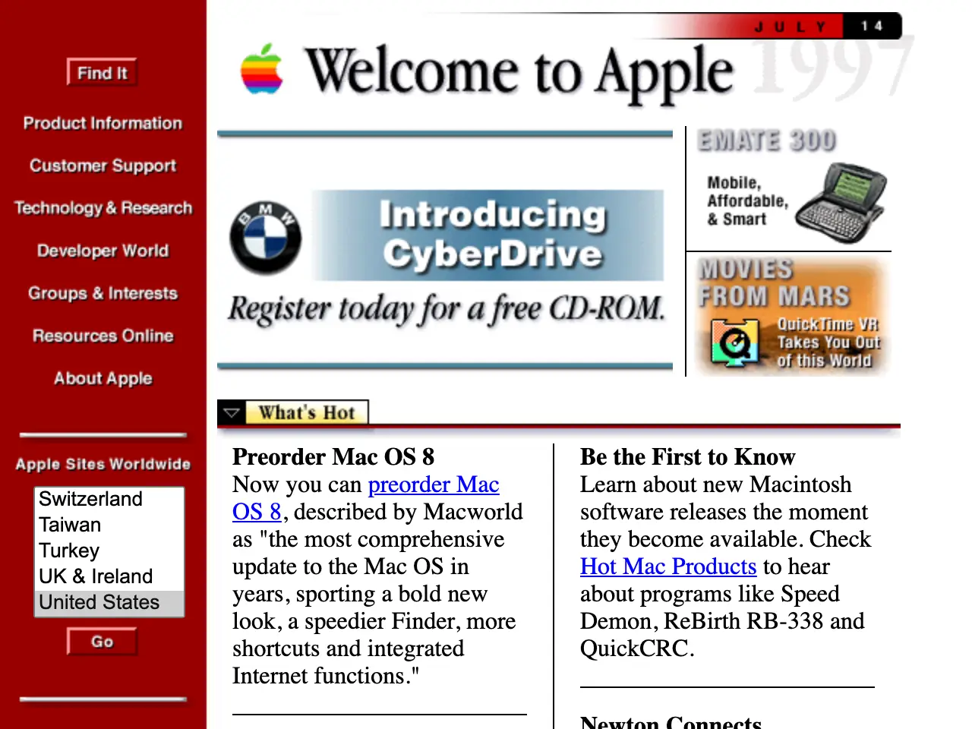Choose UK & Ireland from the list
This screenshot has width=972, height=729.
tap(109, 576)
